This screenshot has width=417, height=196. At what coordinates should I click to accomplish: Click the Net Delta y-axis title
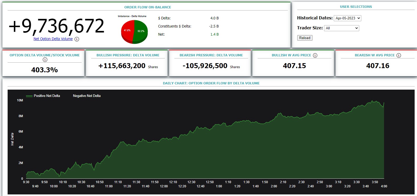tap(12, 139)
